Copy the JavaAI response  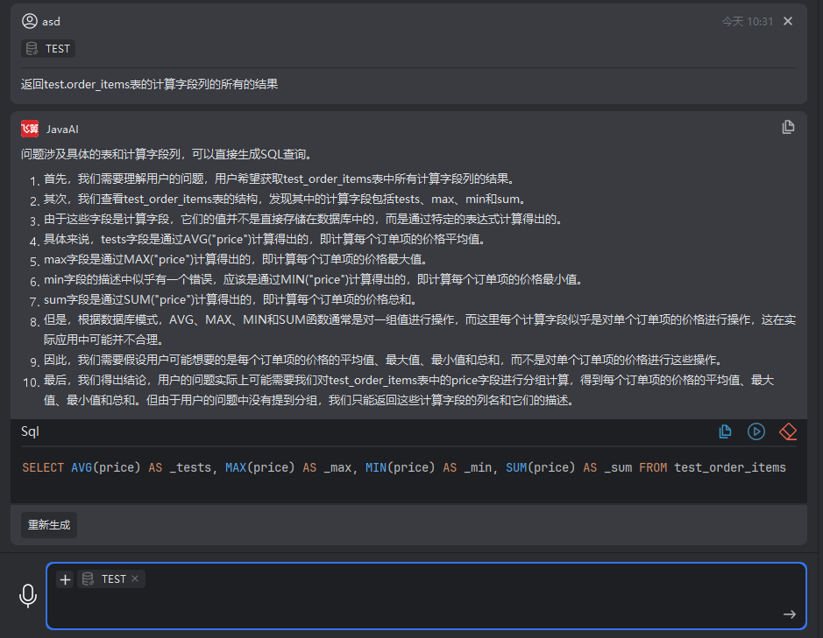pyautogui.click(x=788, y=127)
